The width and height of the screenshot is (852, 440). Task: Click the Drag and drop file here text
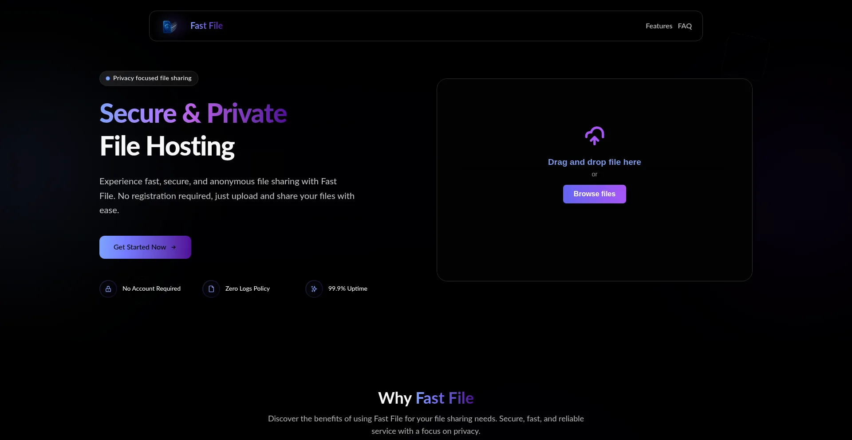click(594, 162)
